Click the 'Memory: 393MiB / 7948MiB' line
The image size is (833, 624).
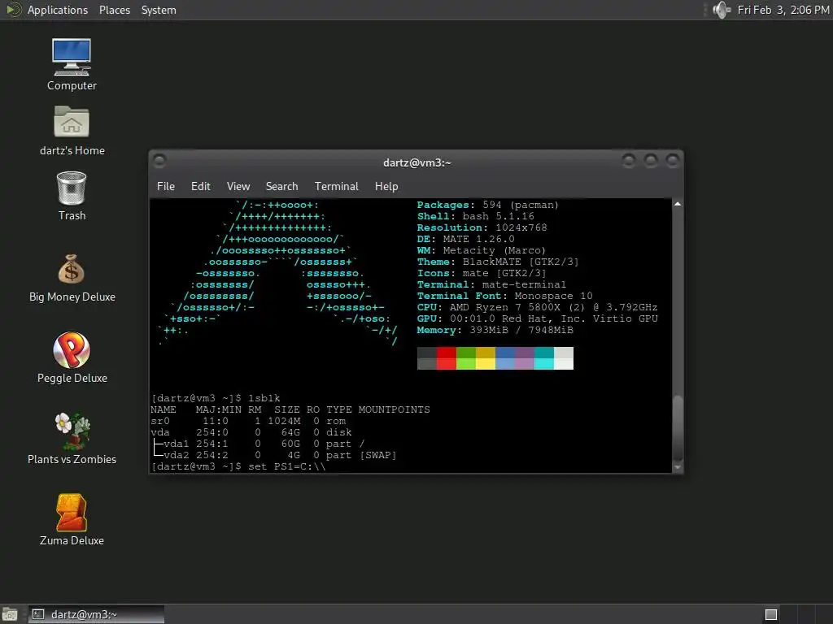tap(495, 330)
